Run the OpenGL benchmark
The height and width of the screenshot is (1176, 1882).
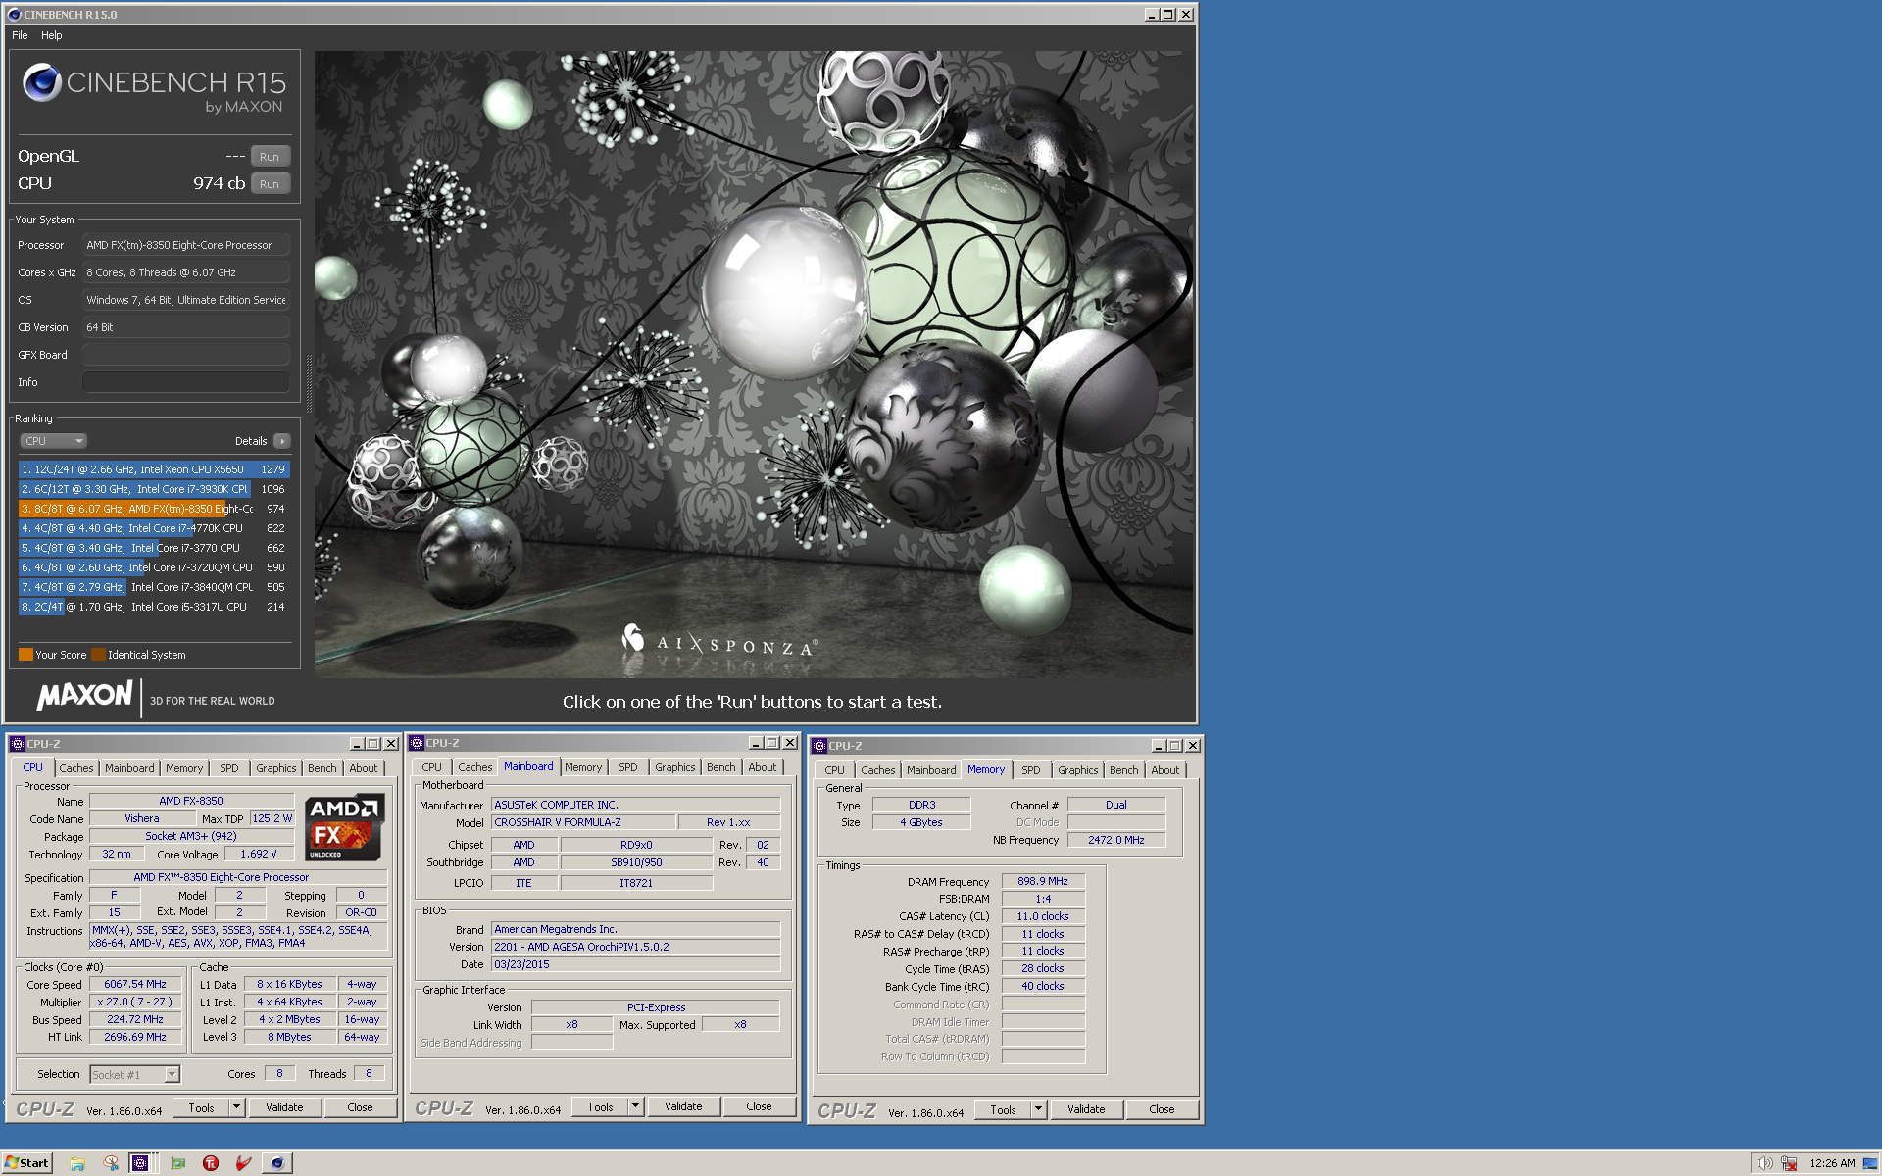point(270,157)
